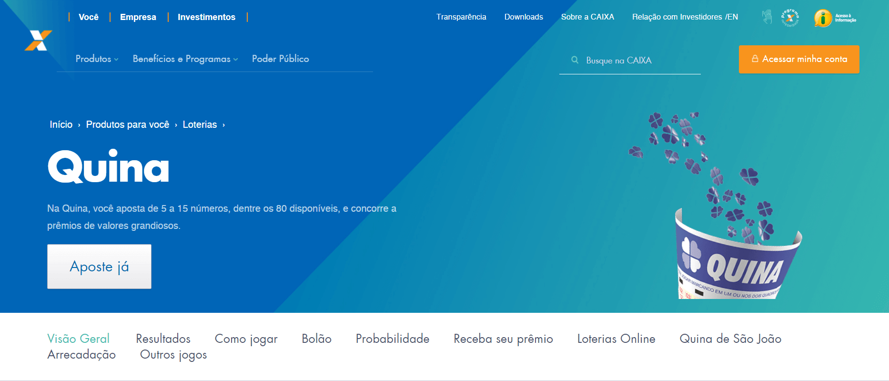Open the Libras sign language hands icon
This screenshot has width=889, height=381.
click(x=767, y=17)
